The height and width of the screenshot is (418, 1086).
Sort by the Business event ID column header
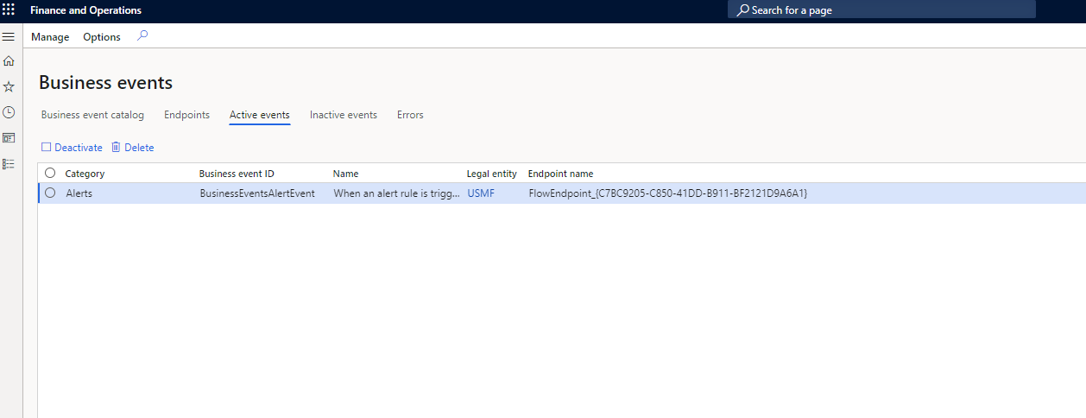[x=237, y=174]
